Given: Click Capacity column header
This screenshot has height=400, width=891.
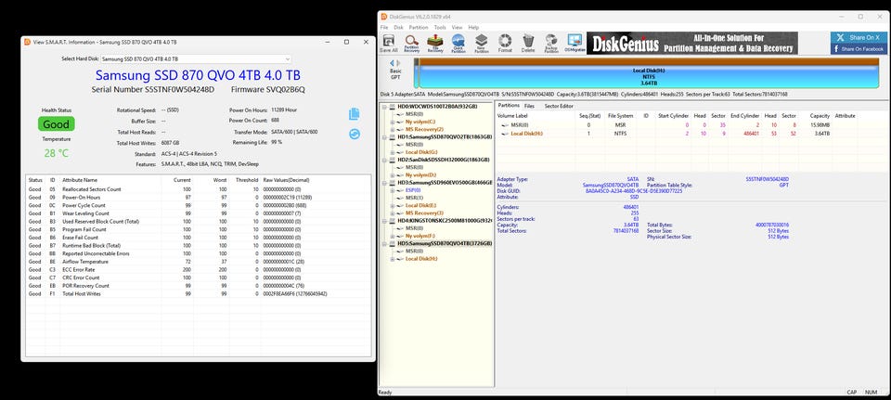Looking at the screenshot, I should coord(820,116).
